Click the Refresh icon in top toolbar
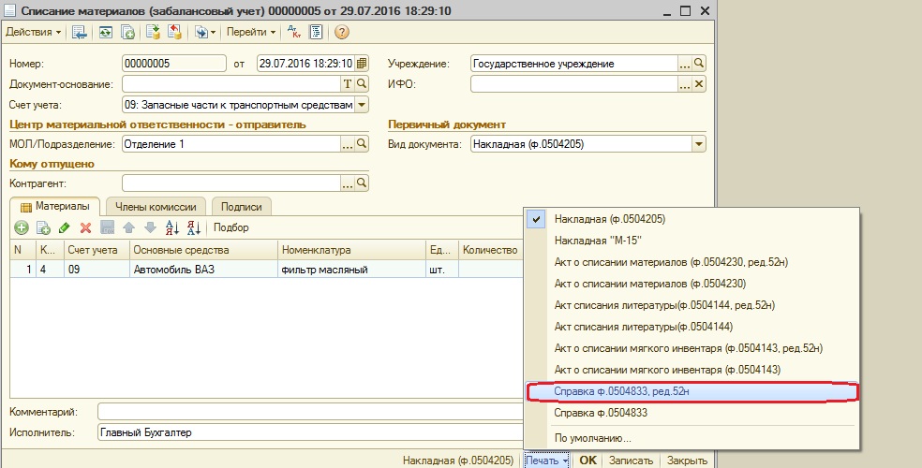This screenshot has height=468, width=922. pyautogui.click(x=106, y=32)
